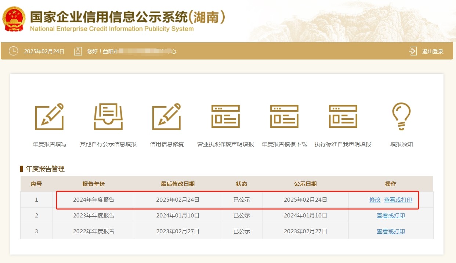Click the 2023年年度报告 cell
The height and width of the screenshot is (263, 456).
coord(94,216)
